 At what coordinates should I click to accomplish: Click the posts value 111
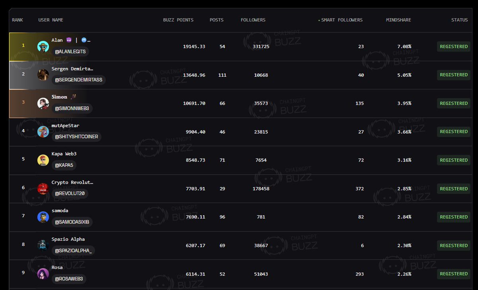[x=222, y=75]
